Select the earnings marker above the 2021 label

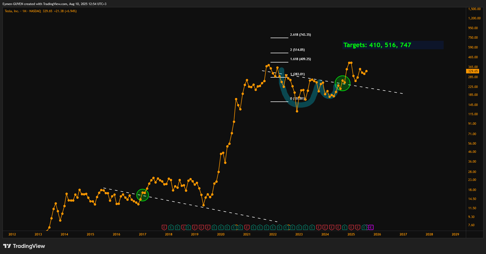247,227
